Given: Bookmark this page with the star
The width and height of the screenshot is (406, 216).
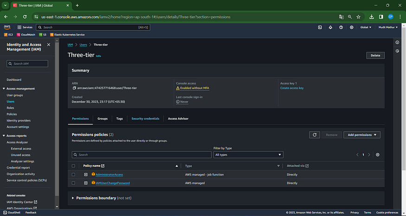Looking at the screenshot, I should pyautogui.click(x=358, y=17).
